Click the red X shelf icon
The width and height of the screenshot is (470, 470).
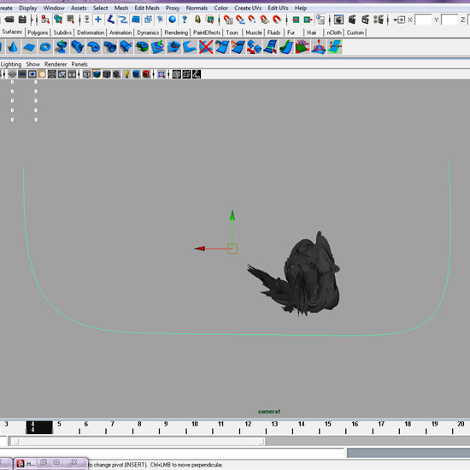pyautogui.click(x=206, y=47)
